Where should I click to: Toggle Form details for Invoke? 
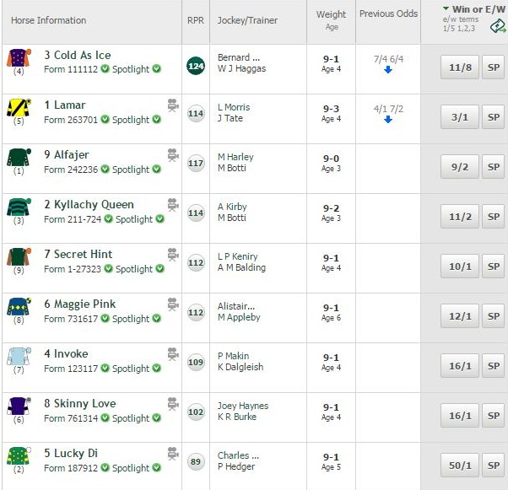pyautogui.click(x=71, y=369)
